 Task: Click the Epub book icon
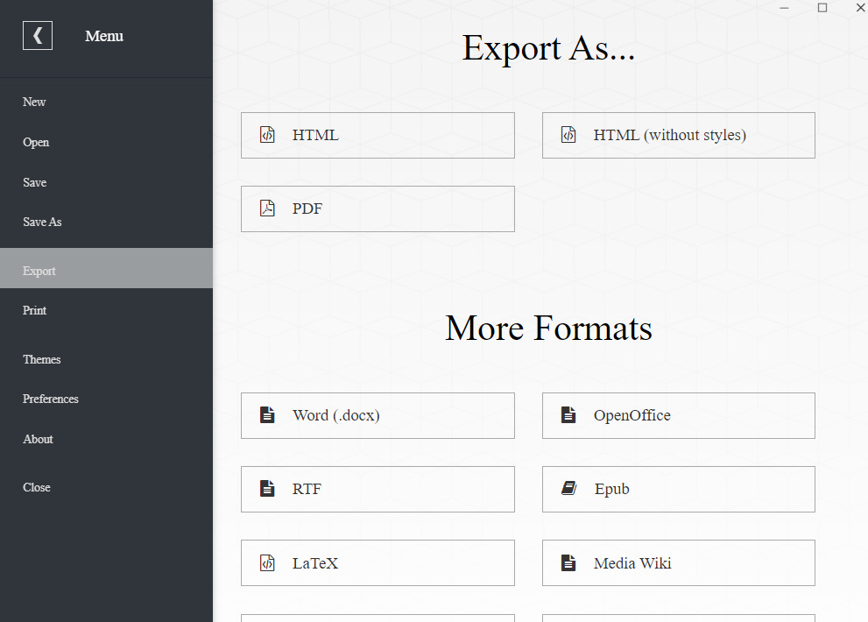[x=569, y=489]
